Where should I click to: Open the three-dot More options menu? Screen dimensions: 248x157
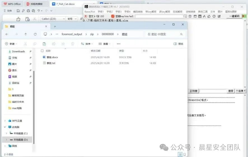[118, 44]
